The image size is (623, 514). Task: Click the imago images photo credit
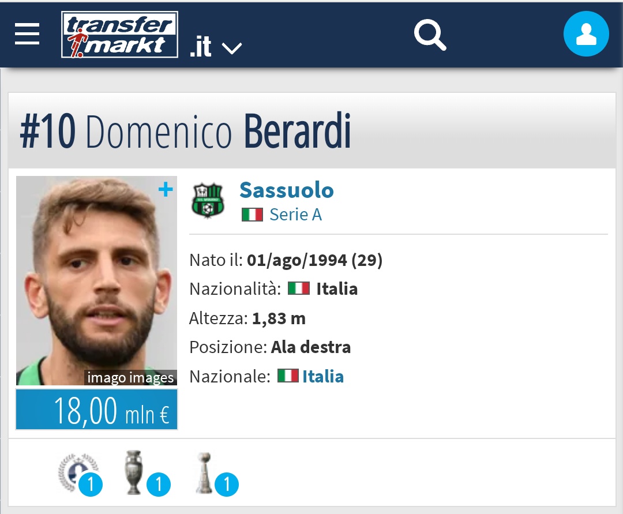point(130,377)
